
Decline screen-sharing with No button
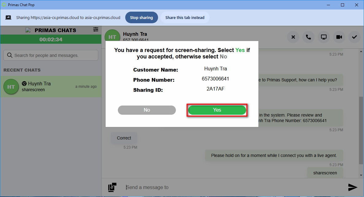point(147,110)
